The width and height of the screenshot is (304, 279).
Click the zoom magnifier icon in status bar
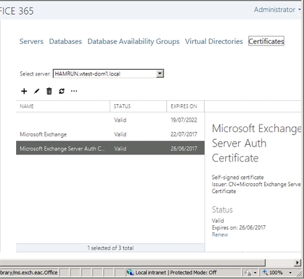pos(265,273)
